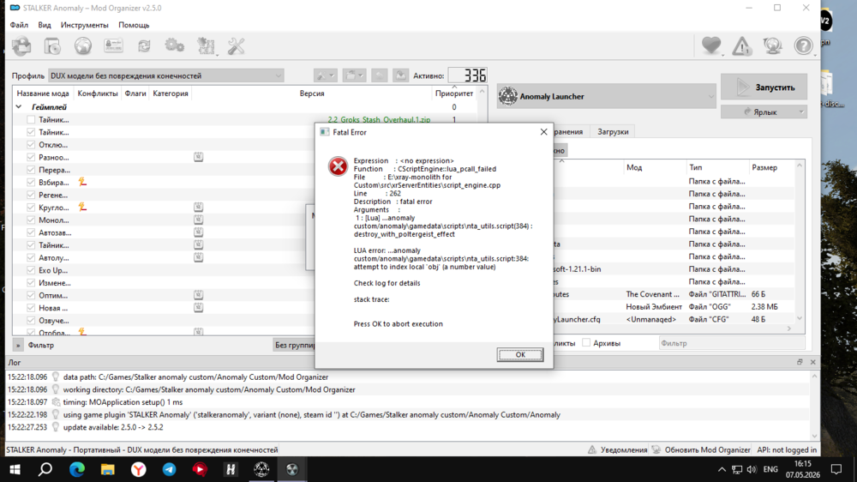The height and width of the screenshot is (482, 857).
Task: Click the create backup icon beside Активно
Action: (x=400, y=75)
